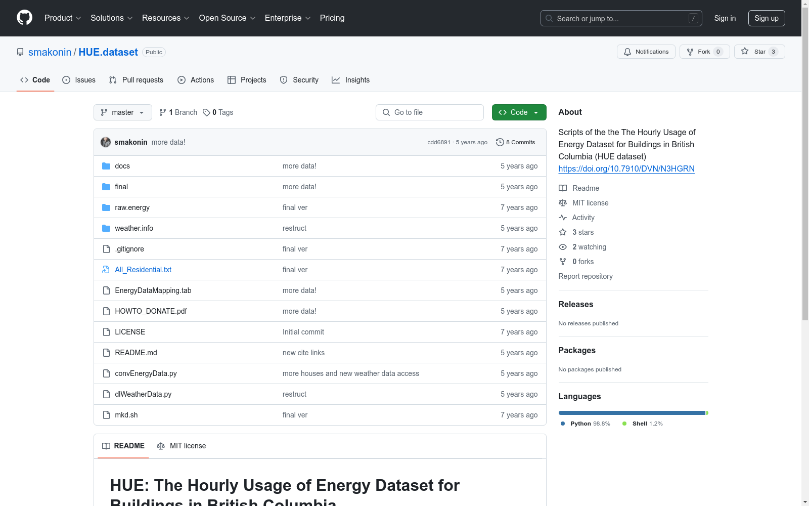Click the Notifications button

(646, 52)
